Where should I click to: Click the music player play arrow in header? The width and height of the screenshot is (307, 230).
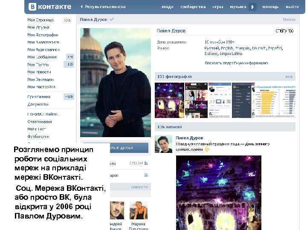pos(252,7)
